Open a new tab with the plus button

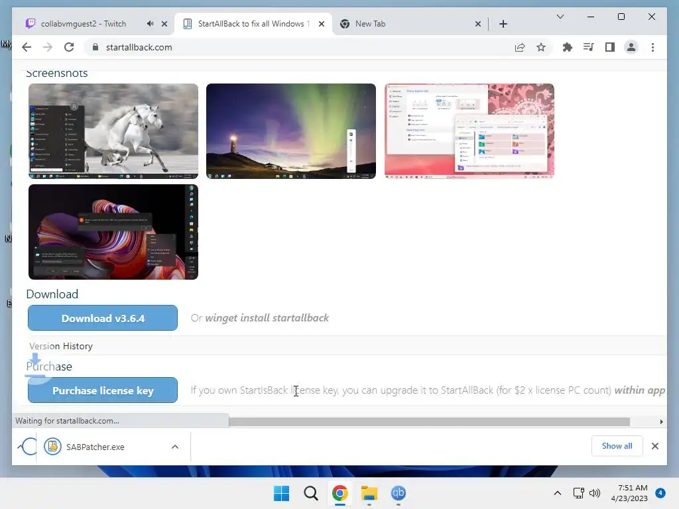pyautogui.click(x=503, y=24)
